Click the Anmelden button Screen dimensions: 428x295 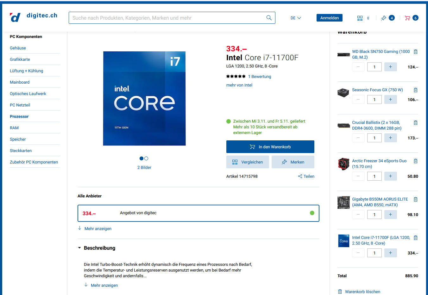click(x=330, y=18)
